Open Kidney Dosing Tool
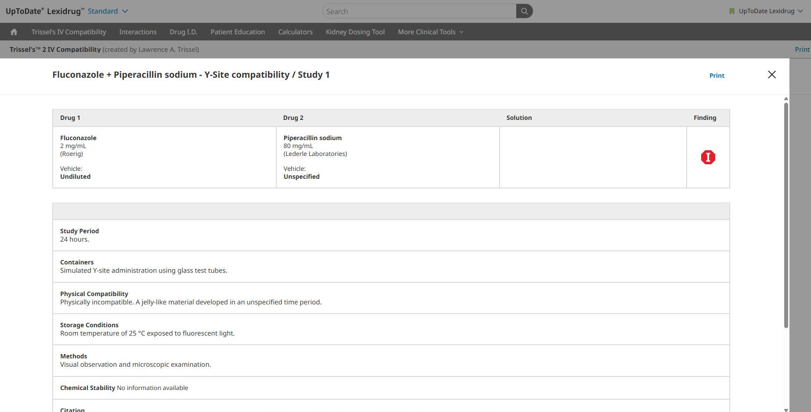 coord(355,32)
